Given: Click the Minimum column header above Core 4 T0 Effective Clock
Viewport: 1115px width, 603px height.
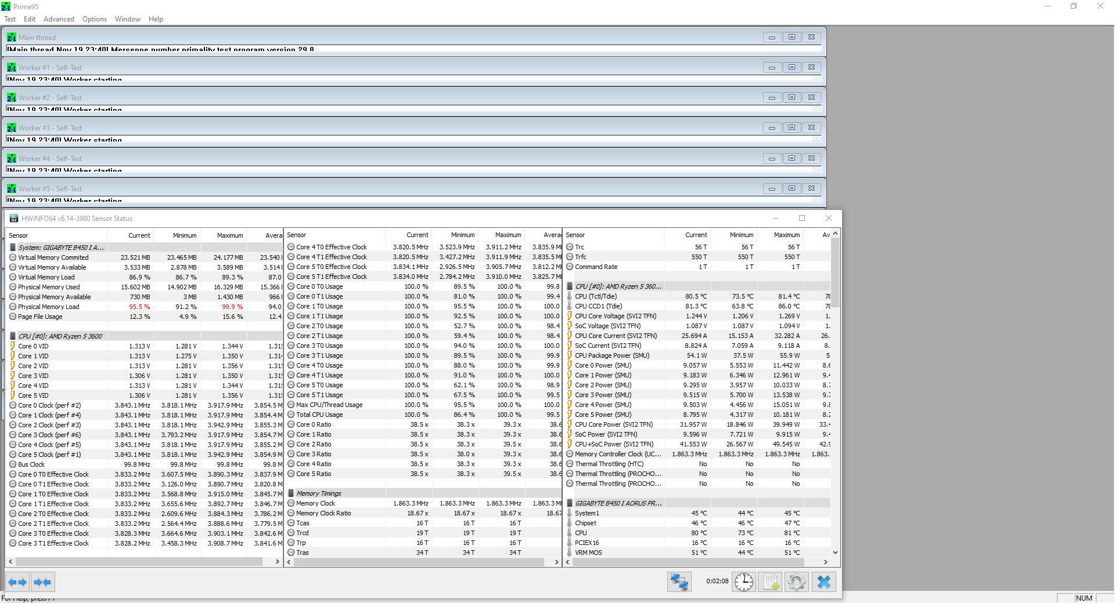Looking at the screenshot, I should coord(455,235).
